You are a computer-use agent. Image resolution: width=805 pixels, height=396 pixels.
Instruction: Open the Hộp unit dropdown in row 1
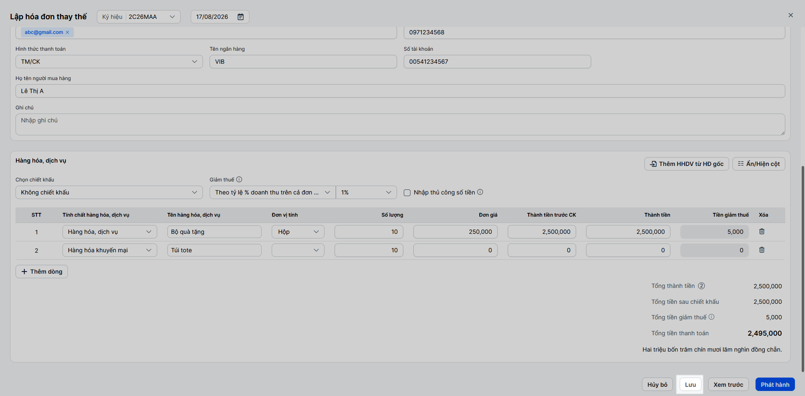coord(298,232)
